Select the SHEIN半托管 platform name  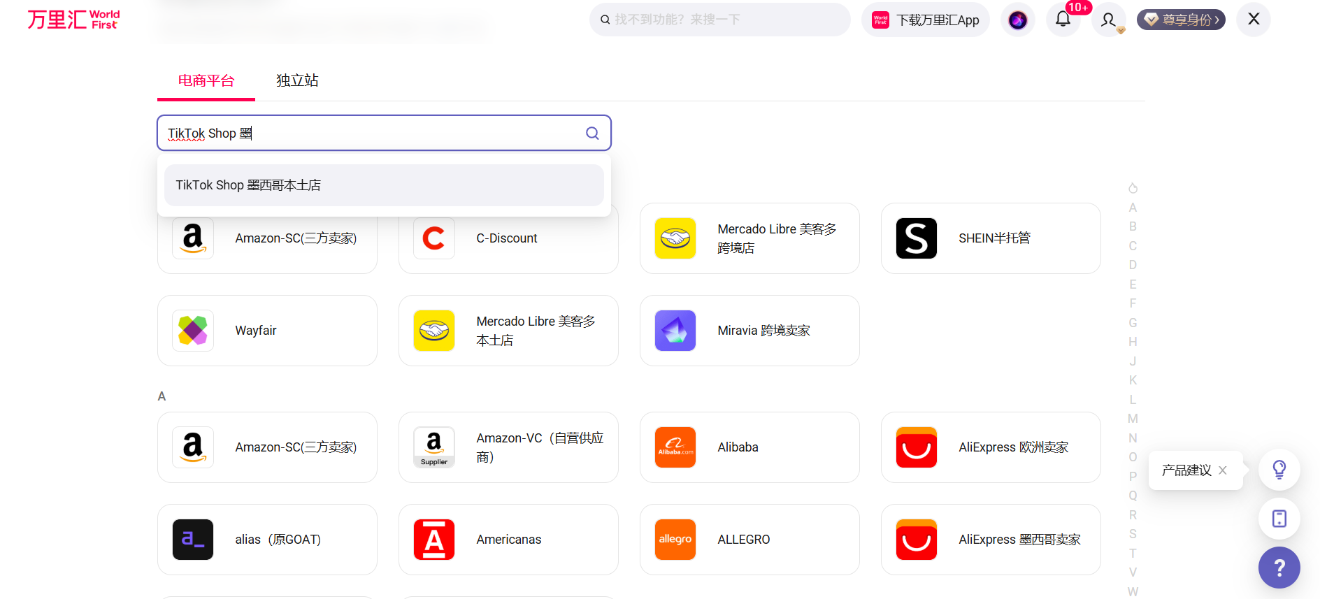994,238
